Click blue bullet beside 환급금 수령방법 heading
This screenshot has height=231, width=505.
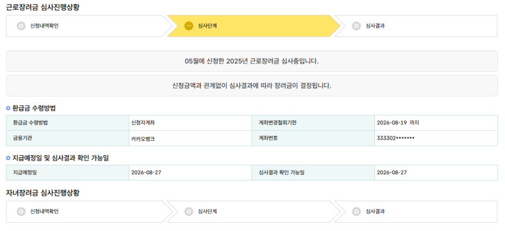tap(8, 109)
